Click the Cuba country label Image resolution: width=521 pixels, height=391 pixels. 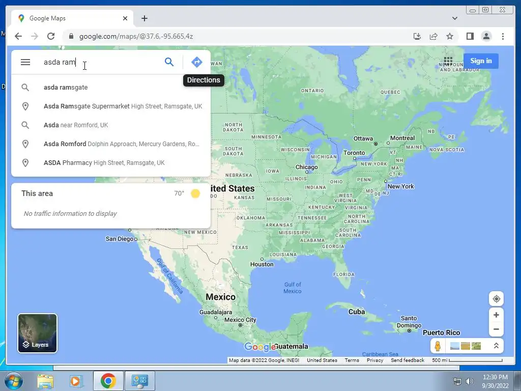[357, 312]
